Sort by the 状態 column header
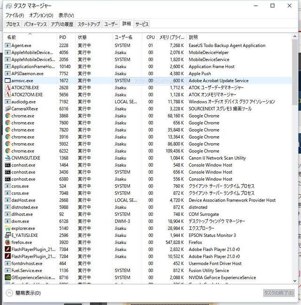 point(94,37)
